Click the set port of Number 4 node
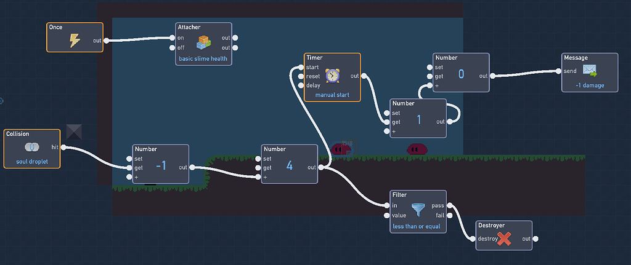 [258, 159]
